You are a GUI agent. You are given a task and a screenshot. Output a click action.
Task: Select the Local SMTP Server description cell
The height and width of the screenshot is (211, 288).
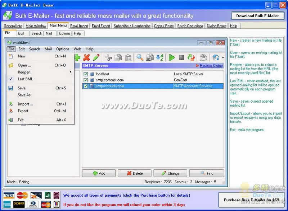[188, 74]
